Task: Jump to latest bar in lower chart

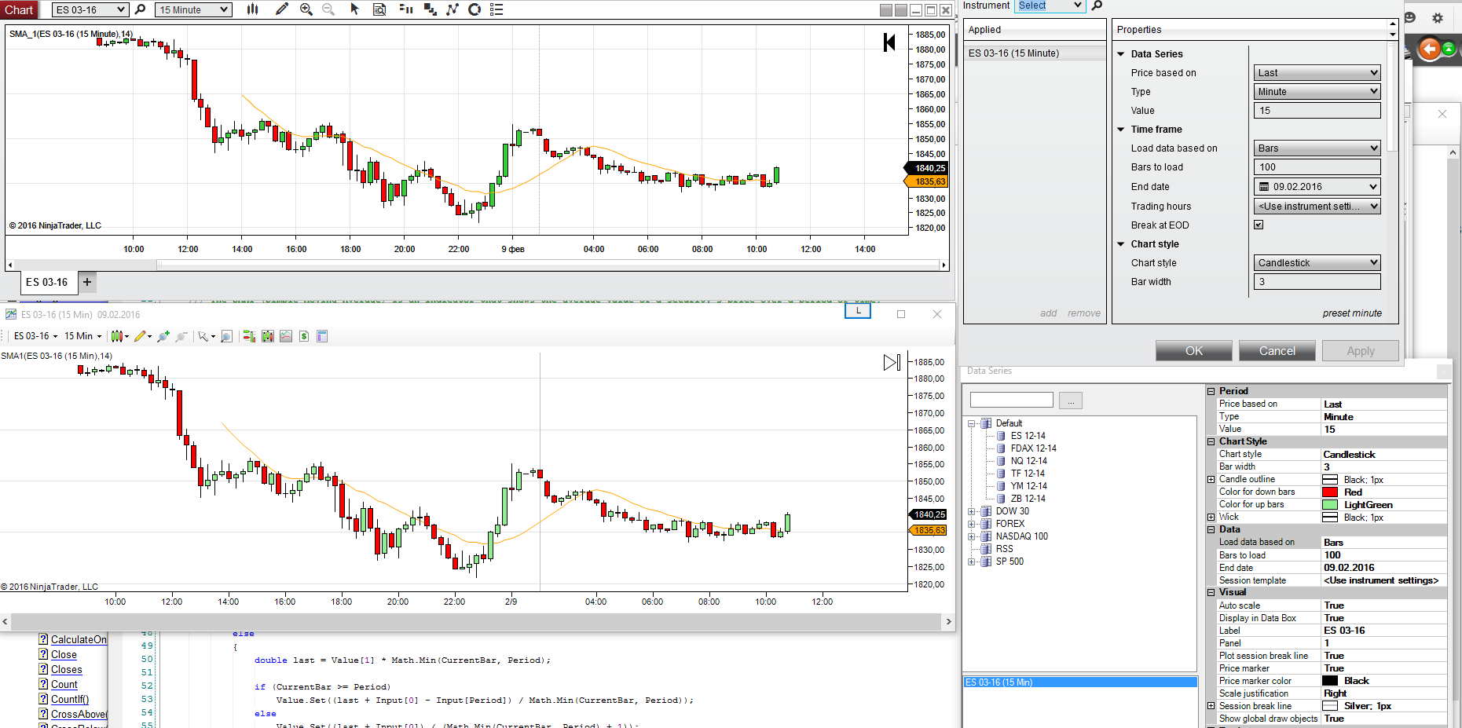Action: (x=892, y=362)
